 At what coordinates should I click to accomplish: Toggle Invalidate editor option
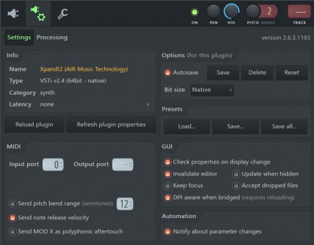(168, 174)
